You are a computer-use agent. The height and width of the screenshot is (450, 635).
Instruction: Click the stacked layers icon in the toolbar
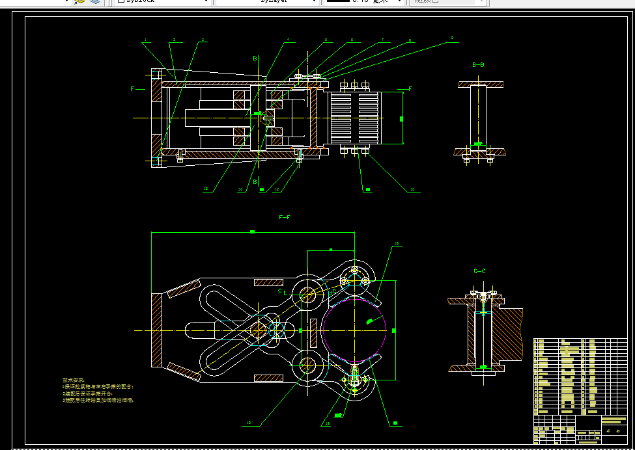(95, 1)
